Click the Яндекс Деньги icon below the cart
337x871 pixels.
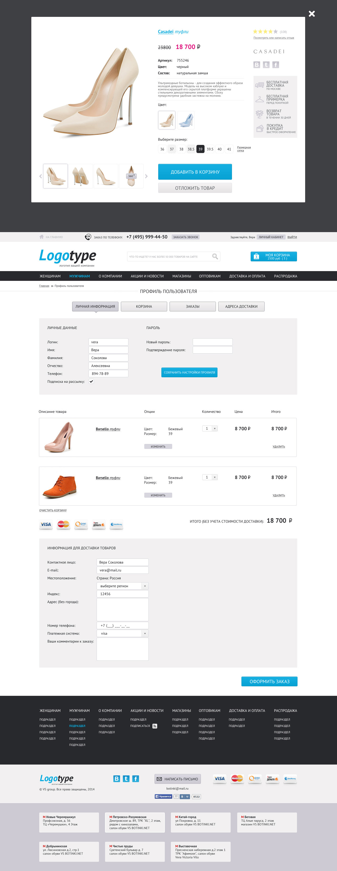pyautogui.click(x=99, y=525)
